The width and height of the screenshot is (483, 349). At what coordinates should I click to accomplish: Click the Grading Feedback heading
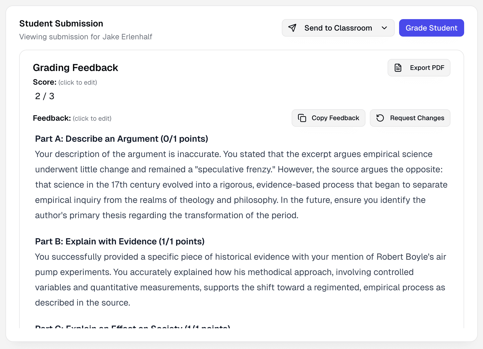[75, 67]
